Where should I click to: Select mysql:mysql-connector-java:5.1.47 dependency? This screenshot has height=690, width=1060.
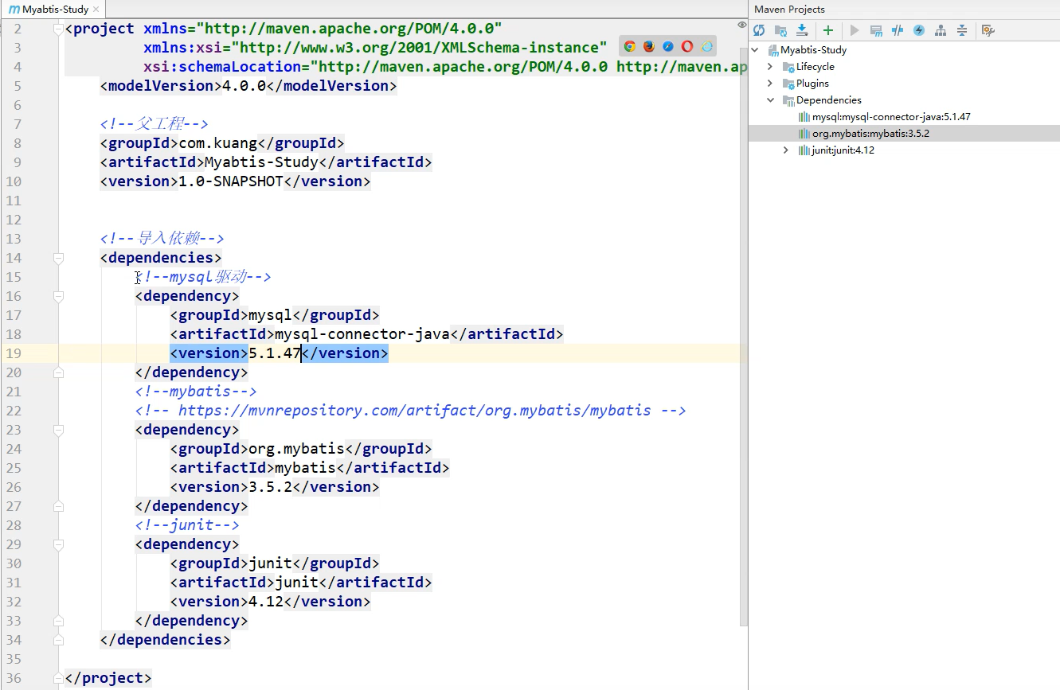pyautogui.click(x=891, y=117)
